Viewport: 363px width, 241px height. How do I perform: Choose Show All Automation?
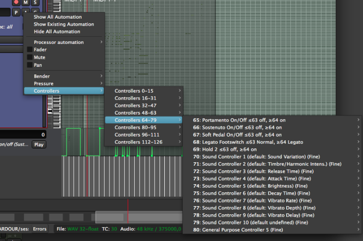click(x=57, y=17)
